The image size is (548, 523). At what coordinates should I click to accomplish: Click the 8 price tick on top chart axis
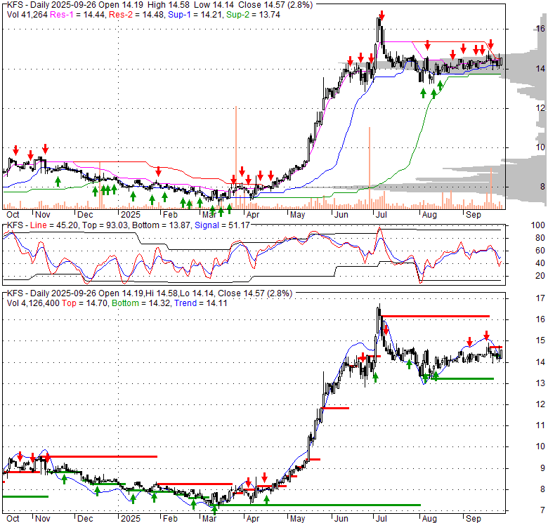[542, 187]
